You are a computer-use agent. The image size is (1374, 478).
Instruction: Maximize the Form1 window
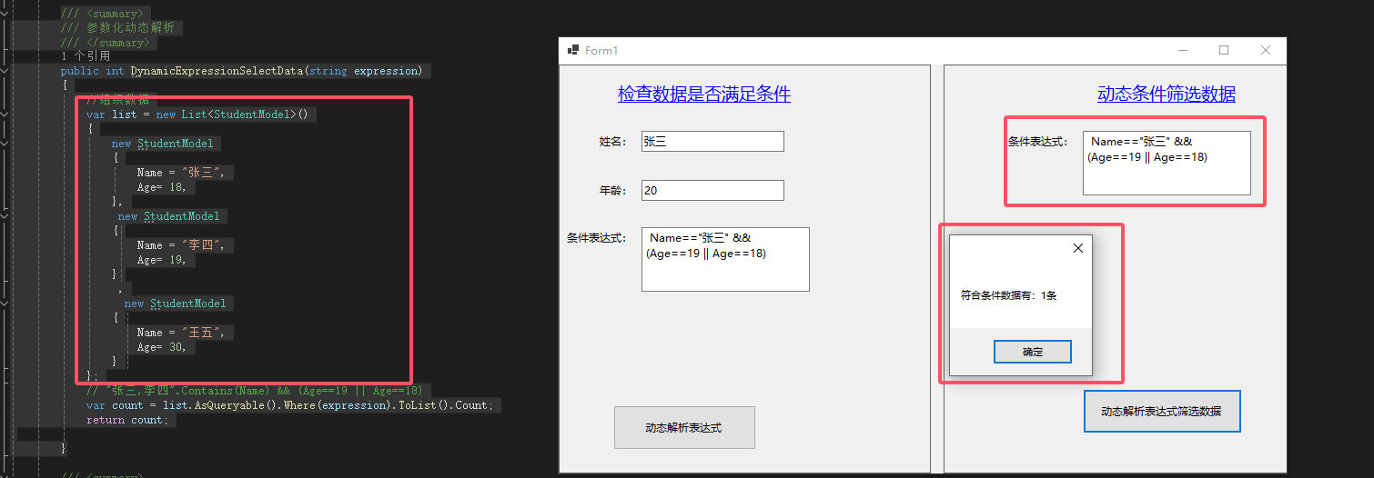(1224, 51)
